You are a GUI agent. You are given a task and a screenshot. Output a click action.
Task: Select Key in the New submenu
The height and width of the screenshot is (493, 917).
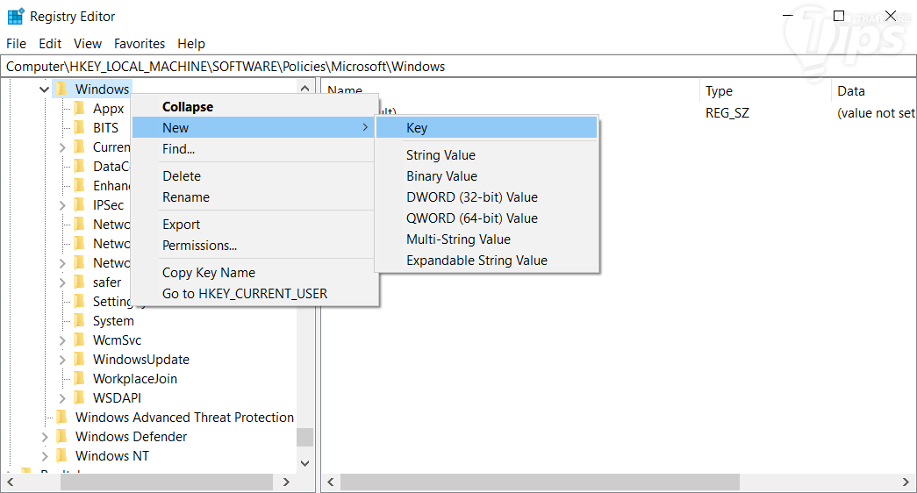pyautogui.click(x=486, y=127)
